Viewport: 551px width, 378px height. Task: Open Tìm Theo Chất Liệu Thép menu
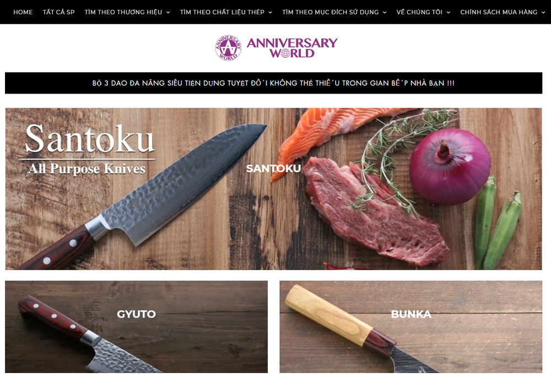click(222, 12)
